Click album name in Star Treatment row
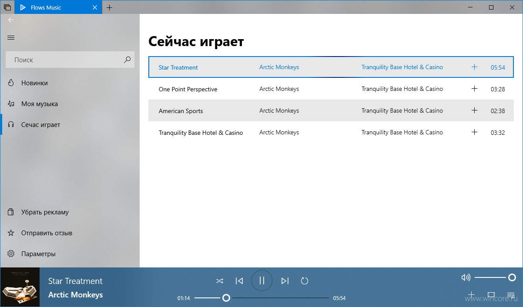The width and height of the screenshot is (523, 307). 402,67
